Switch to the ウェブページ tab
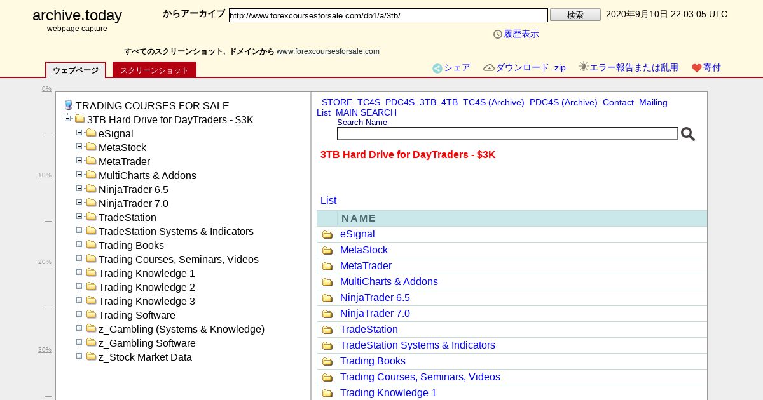Image resolution: width=763 pixels, height=400 pixels. [x=76, y=70]
